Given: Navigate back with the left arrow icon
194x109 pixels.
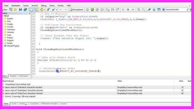Looking at the screenshot, I should 61,9.
